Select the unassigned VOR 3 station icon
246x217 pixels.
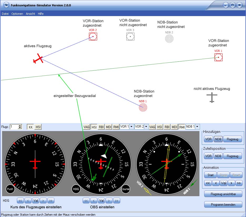click(x=130, y=36)
